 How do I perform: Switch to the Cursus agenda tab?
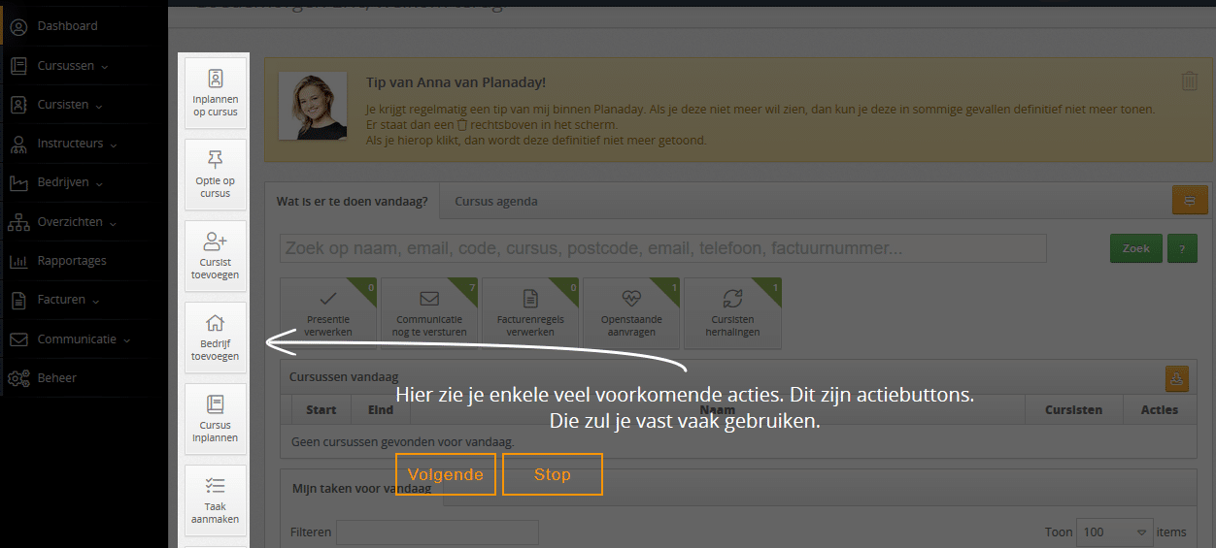click(x=495, y=202)
